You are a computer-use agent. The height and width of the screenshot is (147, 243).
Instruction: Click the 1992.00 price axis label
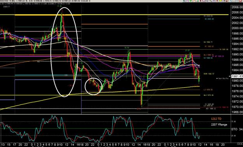pos(237,49)
